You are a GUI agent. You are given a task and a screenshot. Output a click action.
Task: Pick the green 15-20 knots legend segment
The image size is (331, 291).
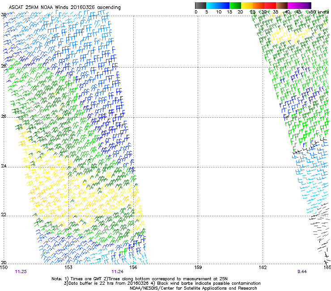pos(235,5)
